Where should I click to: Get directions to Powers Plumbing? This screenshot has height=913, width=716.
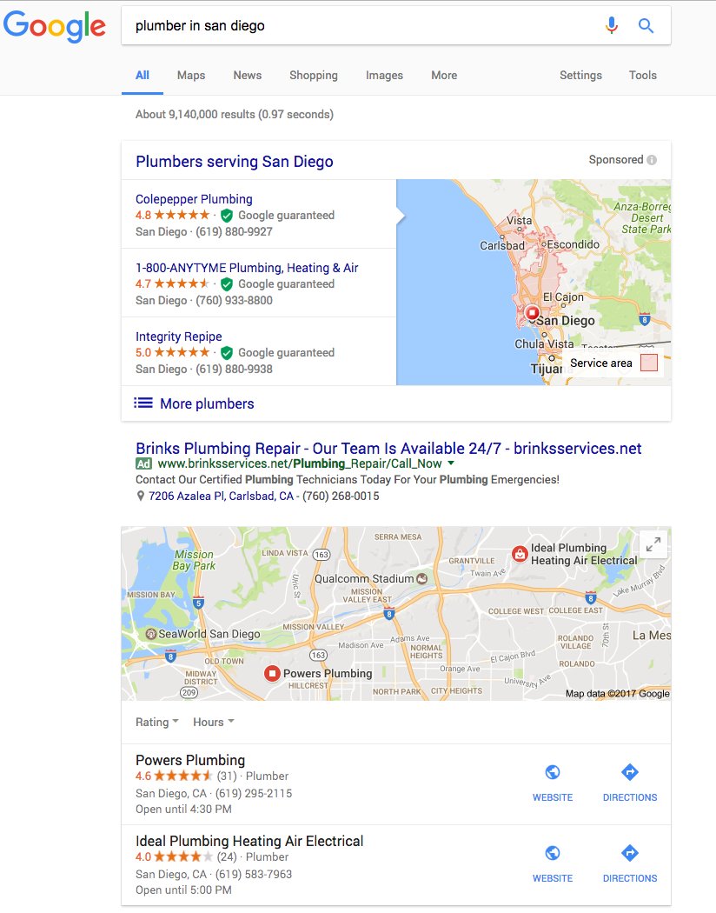click(630, 772)
